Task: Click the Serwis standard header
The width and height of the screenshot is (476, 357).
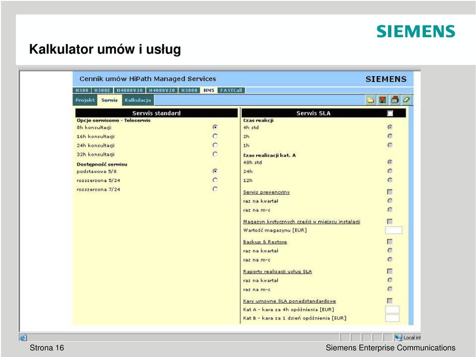Action: pos(156,113)
